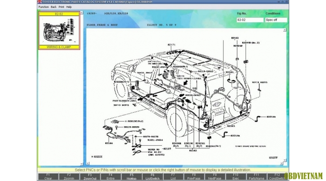Viewport: 326px width, 181px height.
Task: Click the illustration's scroll-up arrow
Action: tap(285, 30)
